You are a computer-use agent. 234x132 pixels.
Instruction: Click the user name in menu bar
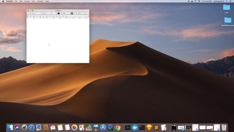click(x=219, y=1)
